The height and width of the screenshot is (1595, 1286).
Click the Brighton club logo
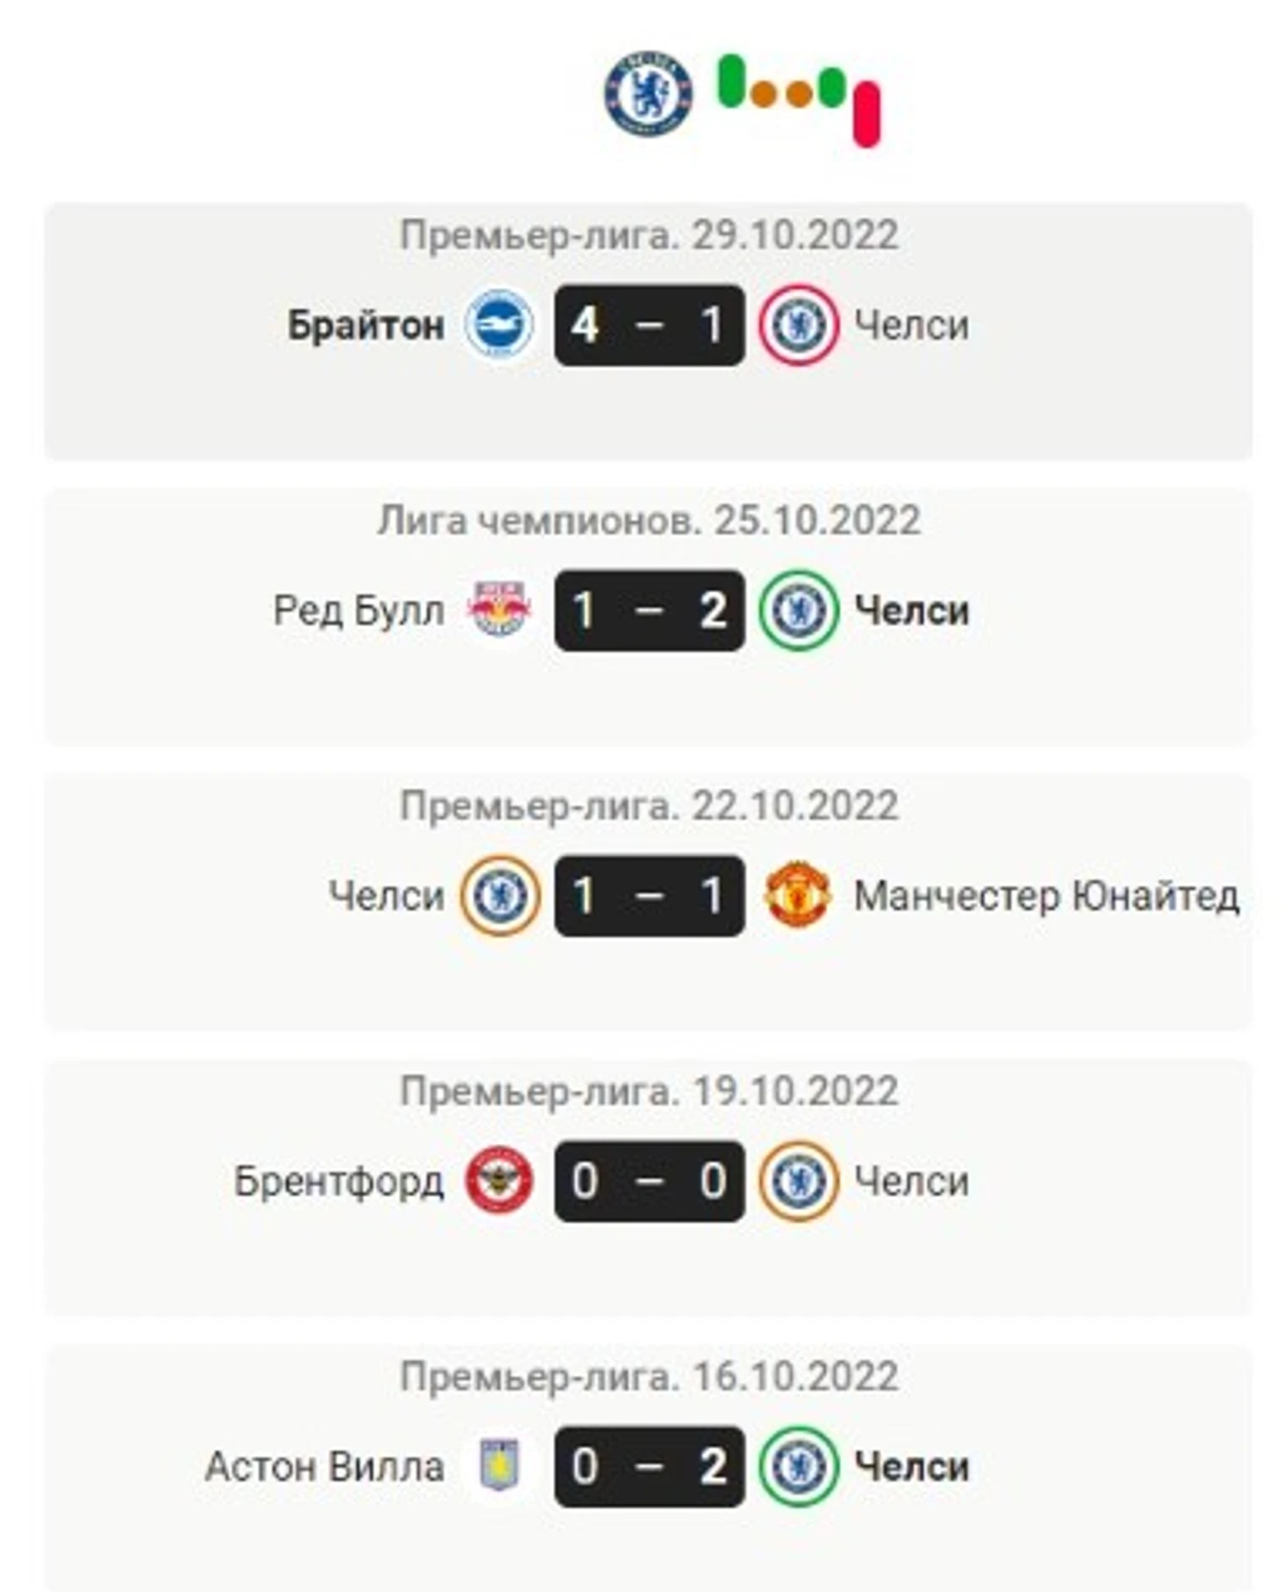point(499,324)
